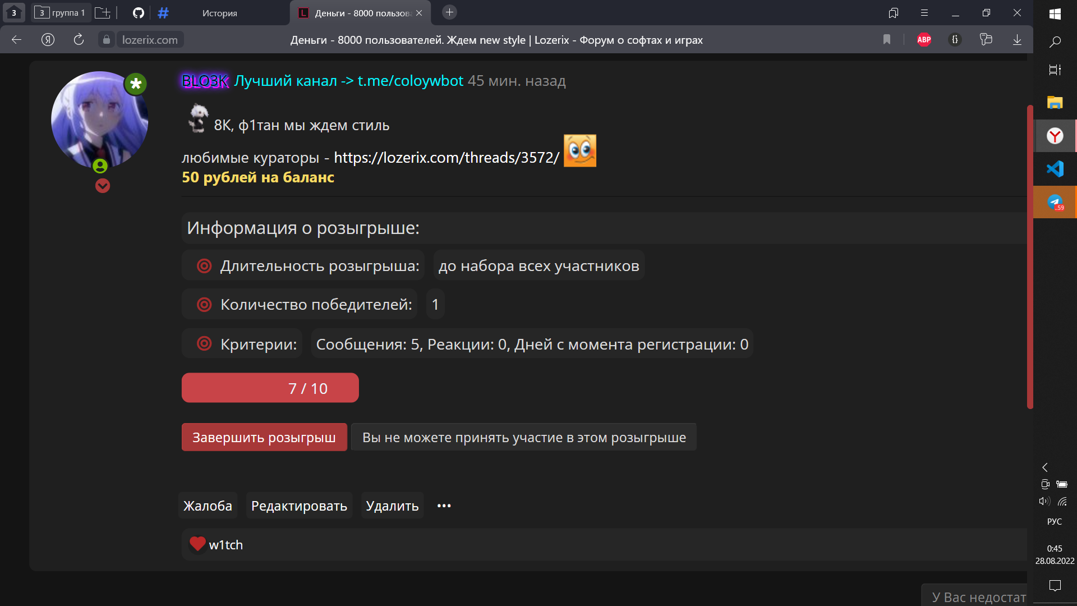The height and width of the screenshot is (606, 1077).
Task: Open Telegram from the taskbar
Action: [1055, 201]
